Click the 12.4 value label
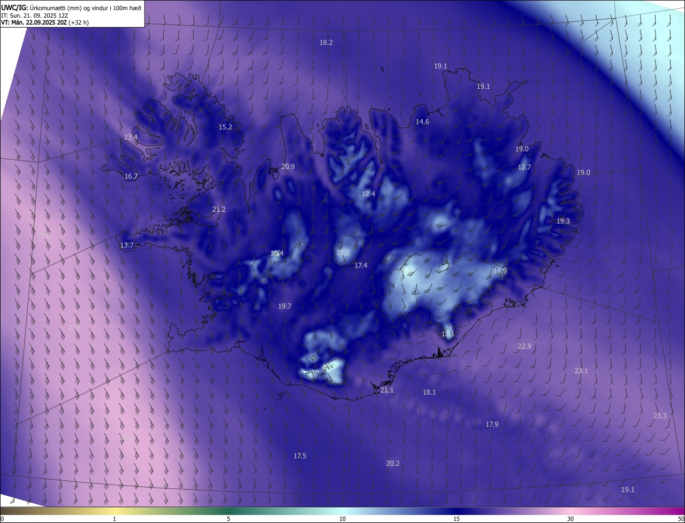Viewport: 685px width, 523px height. 368,194
